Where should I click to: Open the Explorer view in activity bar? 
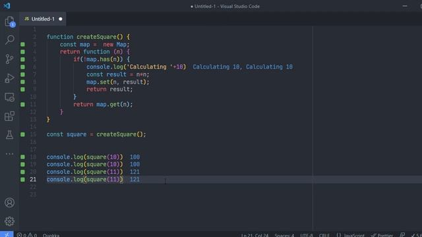(10, 22)
